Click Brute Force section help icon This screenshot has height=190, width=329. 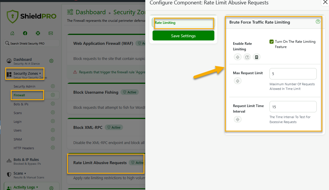coord(318,22)
